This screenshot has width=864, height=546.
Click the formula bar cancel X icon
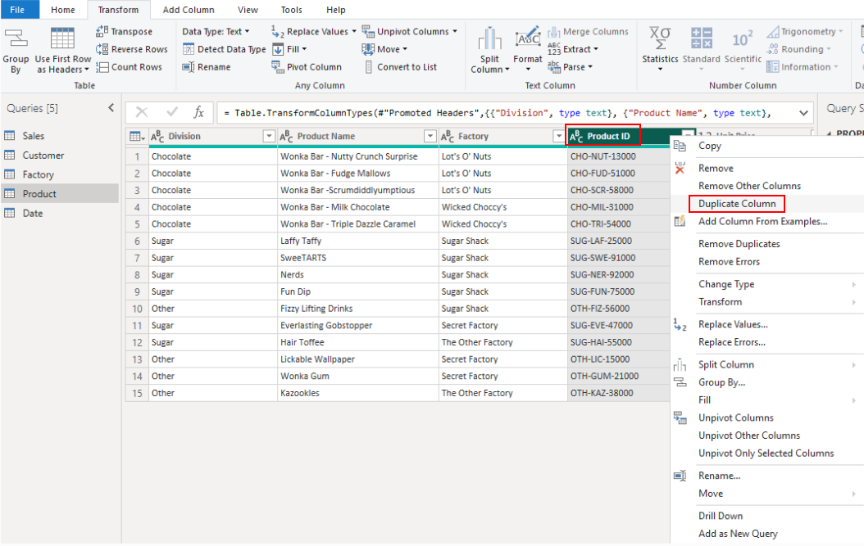tap(142, 113)
